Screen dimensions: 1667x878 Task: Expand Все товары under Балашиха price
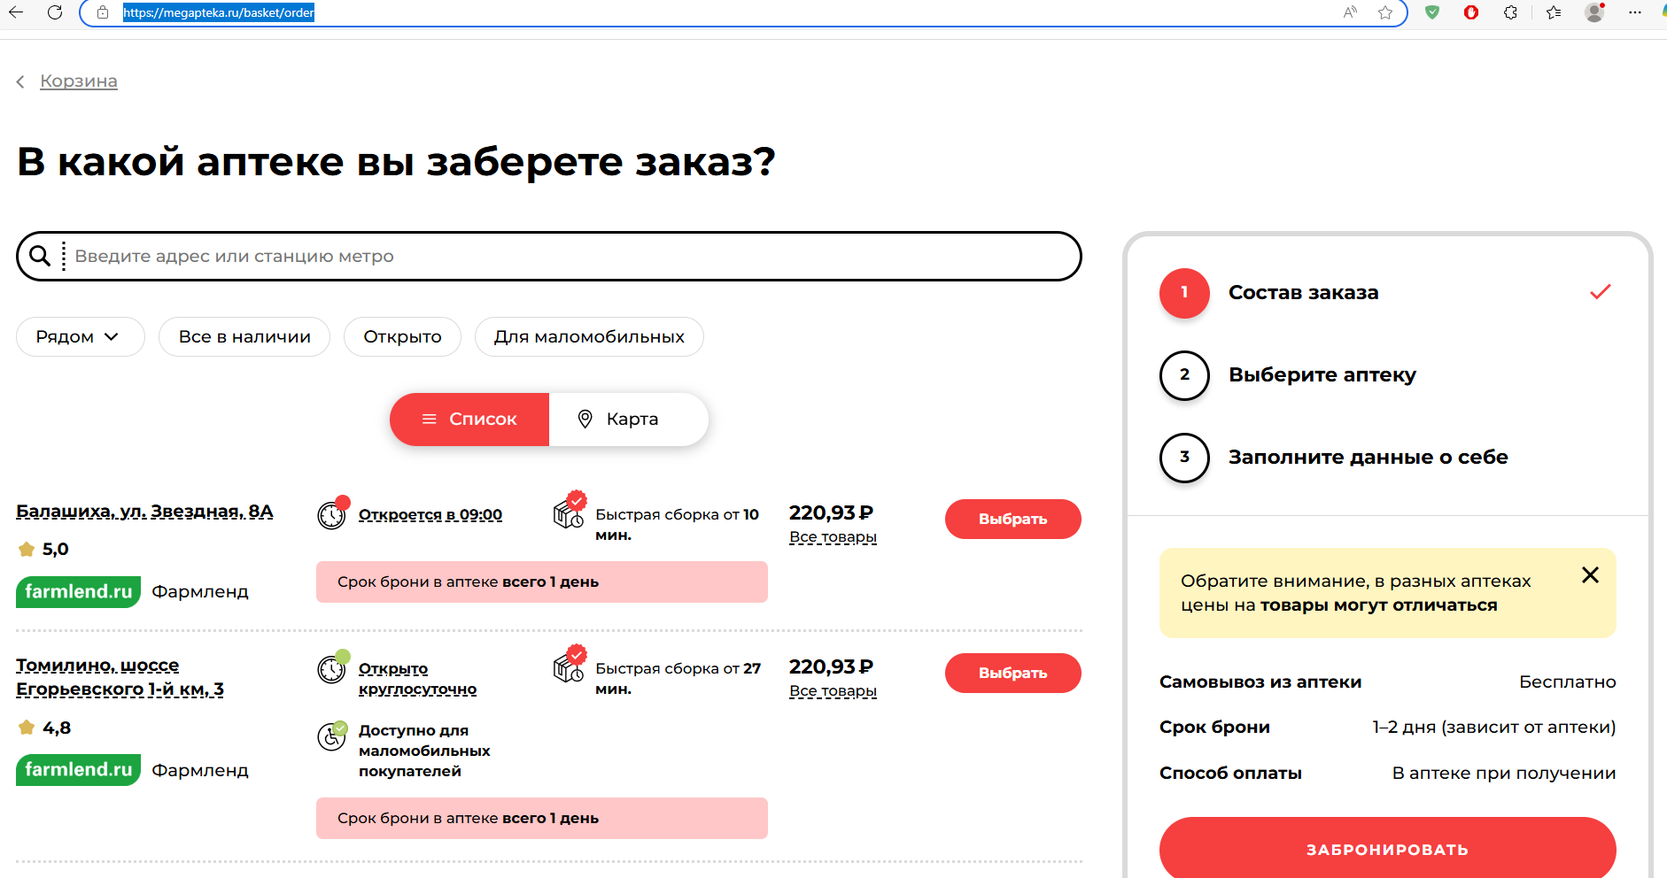[833, 537]
